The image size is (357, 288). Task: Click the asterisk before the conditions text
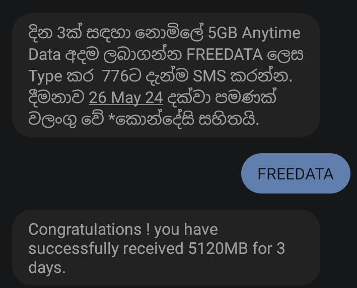click(112, 117)
